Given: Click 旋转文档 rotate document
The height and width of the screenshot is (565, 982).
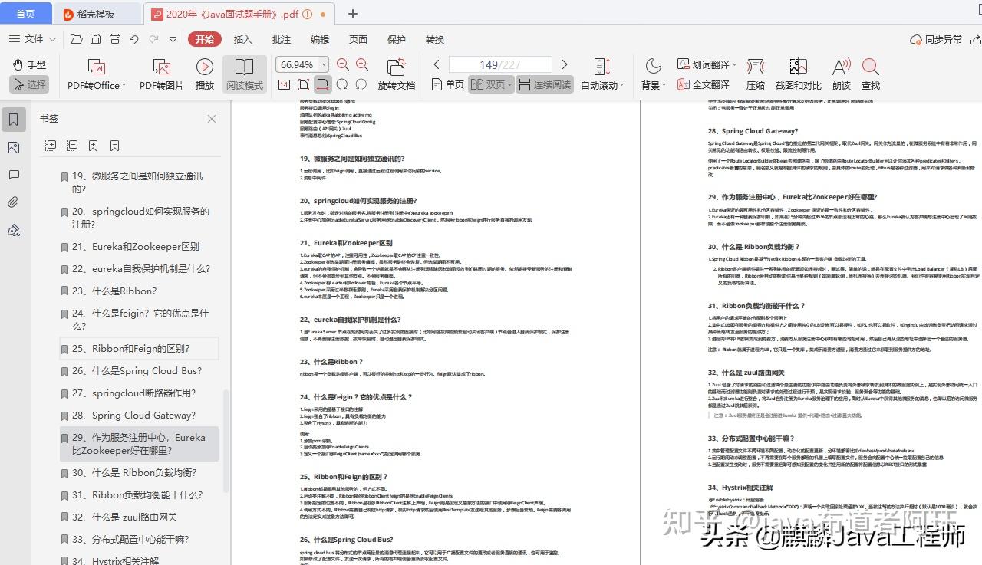Looking at the screenshot, I should coord(397,74).
